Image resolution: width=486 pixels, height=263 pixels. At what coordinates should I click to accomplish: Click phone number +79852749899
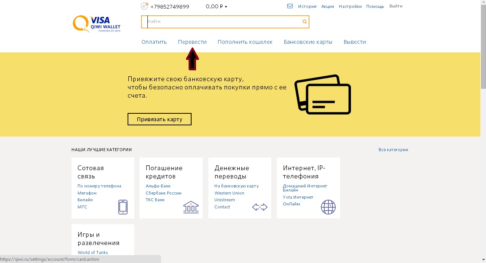pyautogui.click(x=170, y=6)
